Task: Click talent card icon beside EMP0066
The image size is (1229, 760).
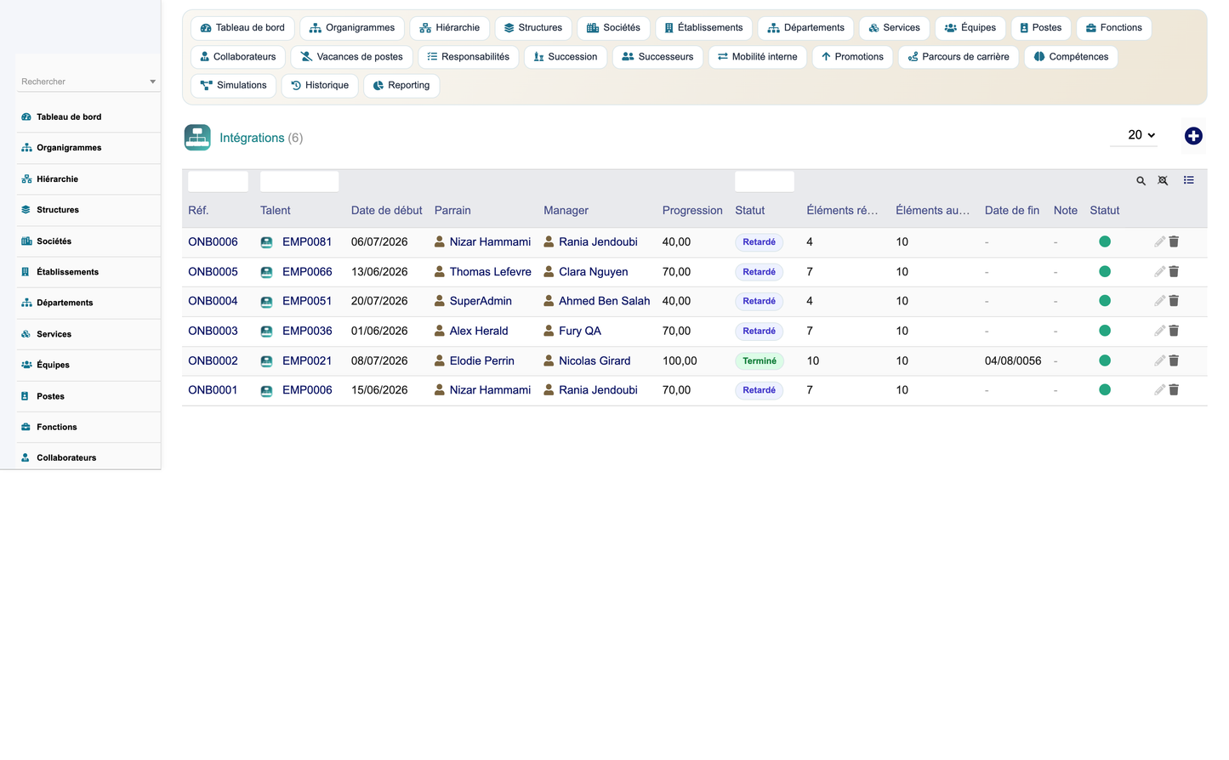Action: 266,272
